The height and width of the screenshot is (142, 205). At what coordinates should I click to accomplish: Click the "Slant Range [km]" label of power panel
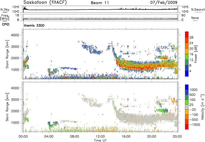coord(7,54)
